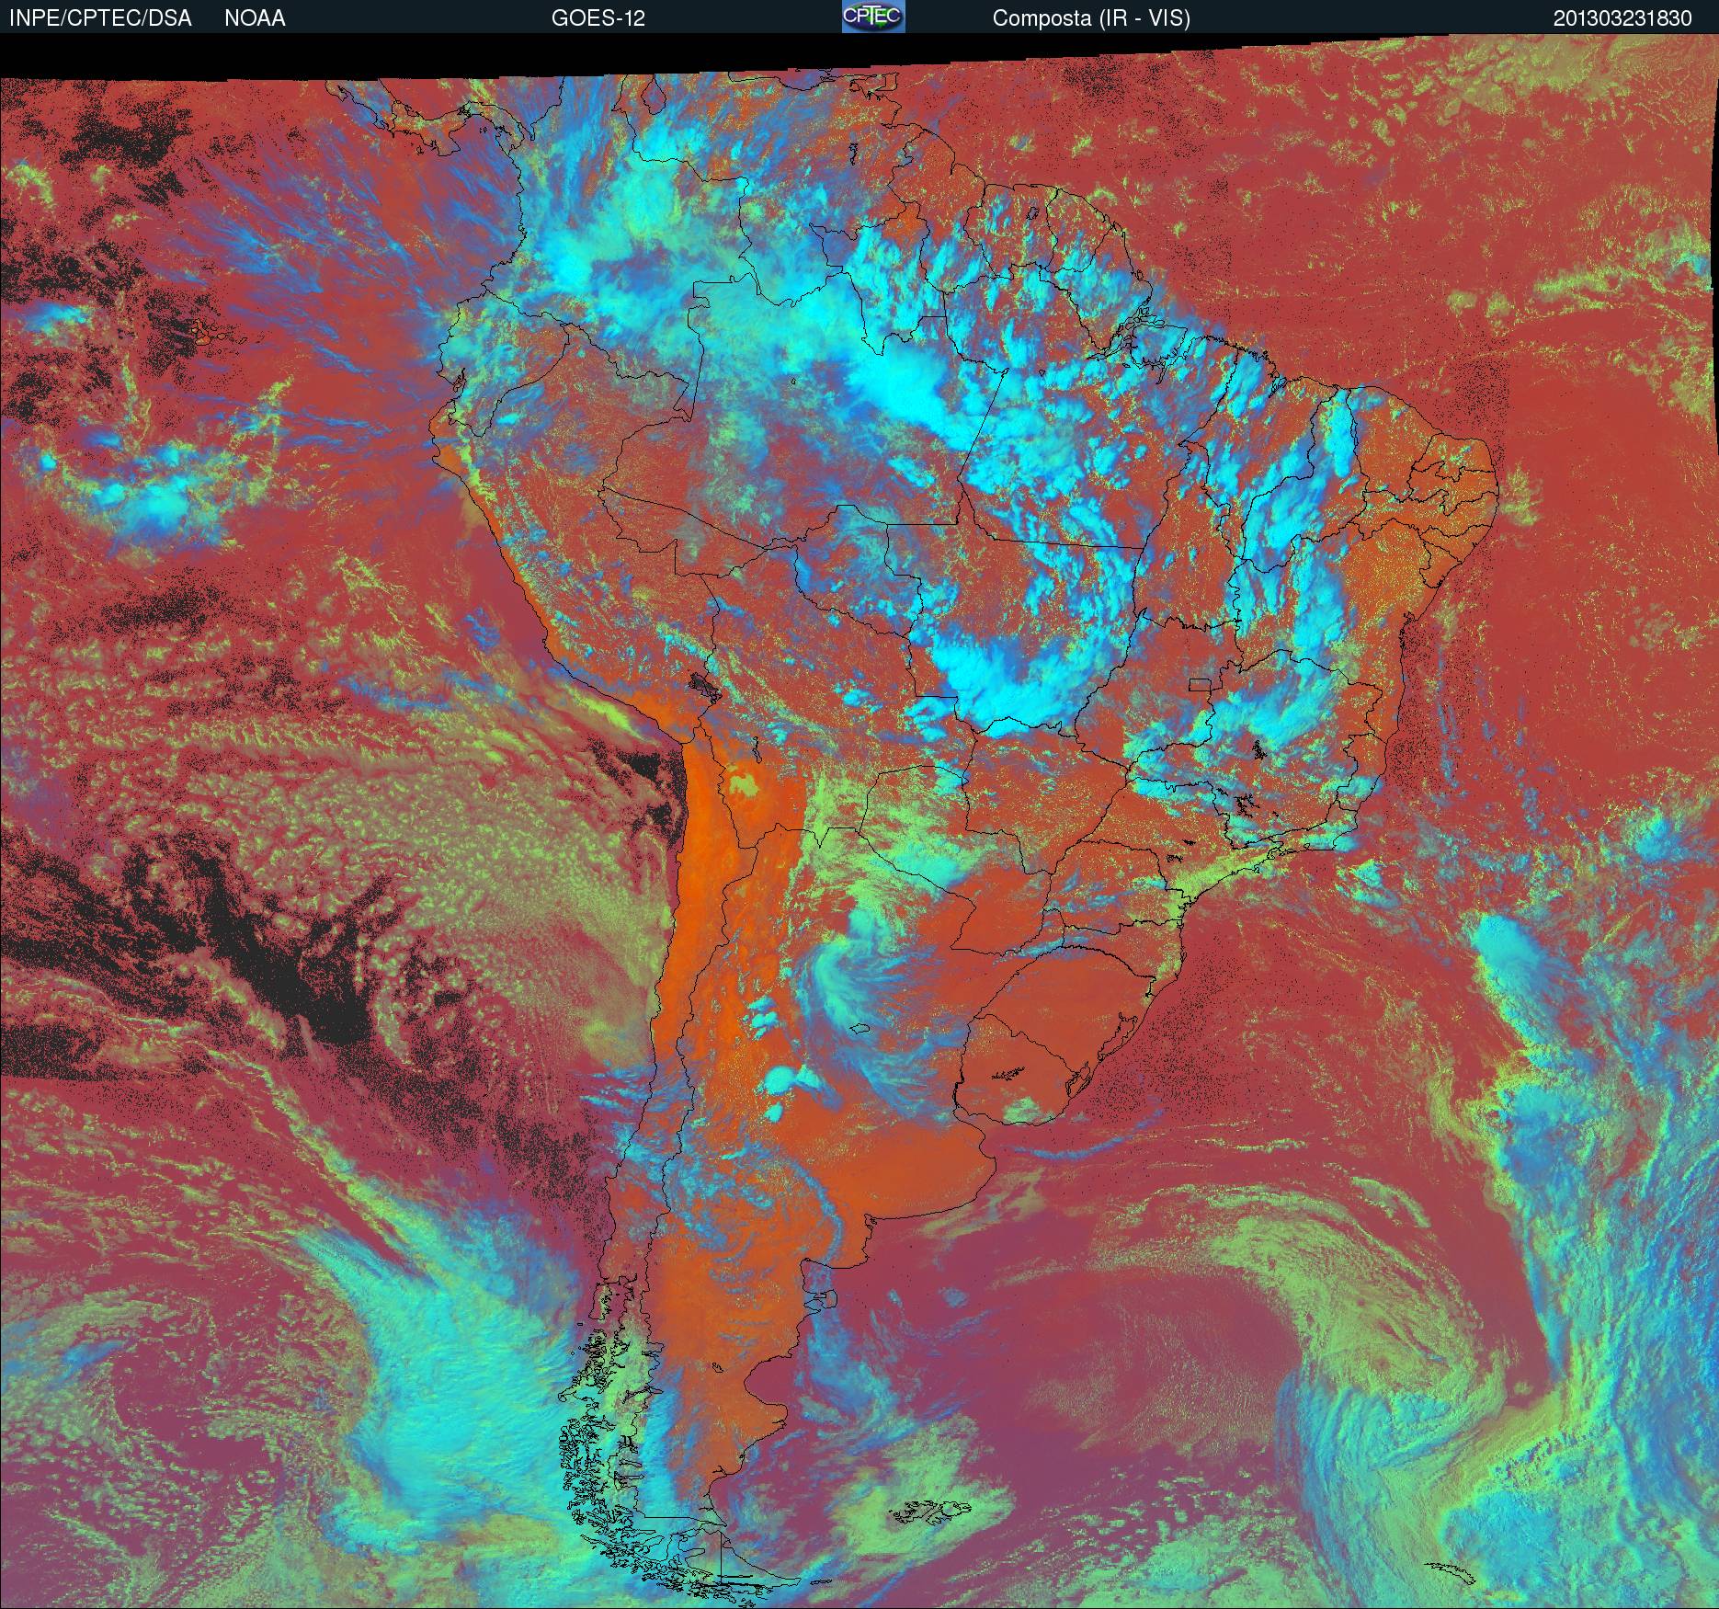The image size is (1719, 1609).
Task: Click the NOAA label in header
Action: click(255, 18)
